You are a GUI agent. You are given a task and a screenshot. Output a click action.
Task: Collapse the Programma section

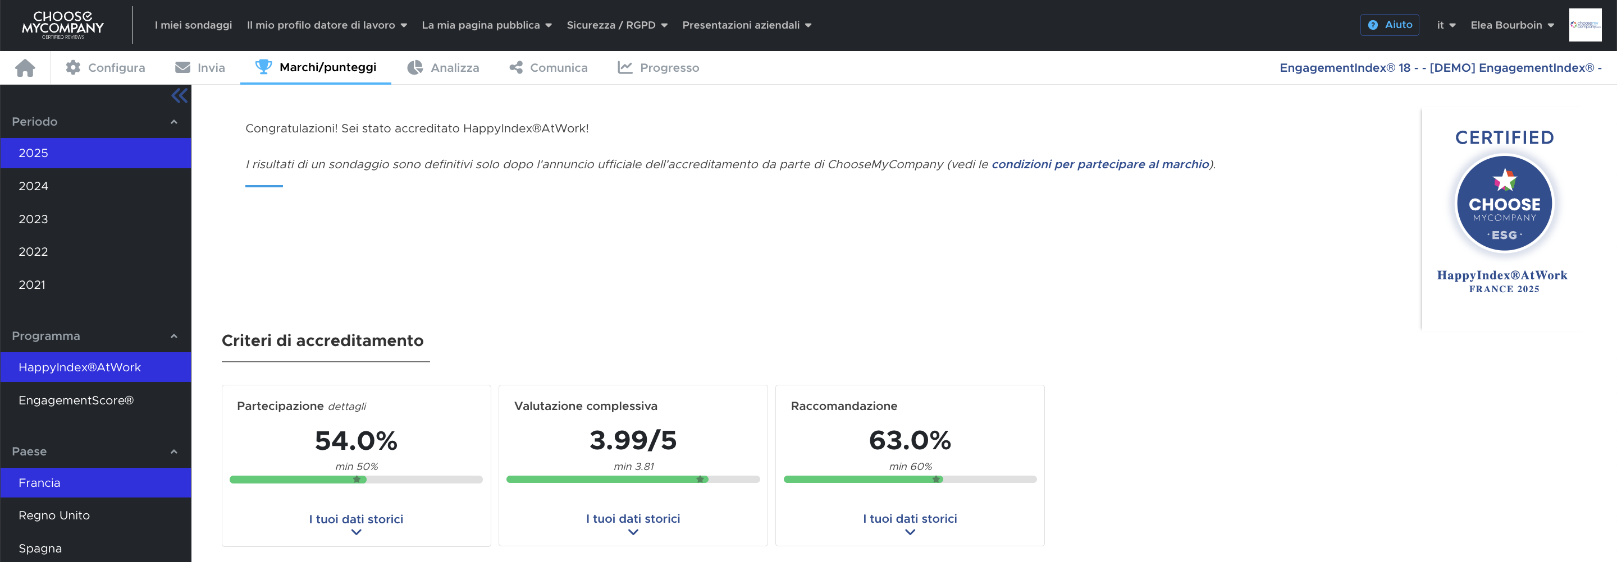coord(174,336)
